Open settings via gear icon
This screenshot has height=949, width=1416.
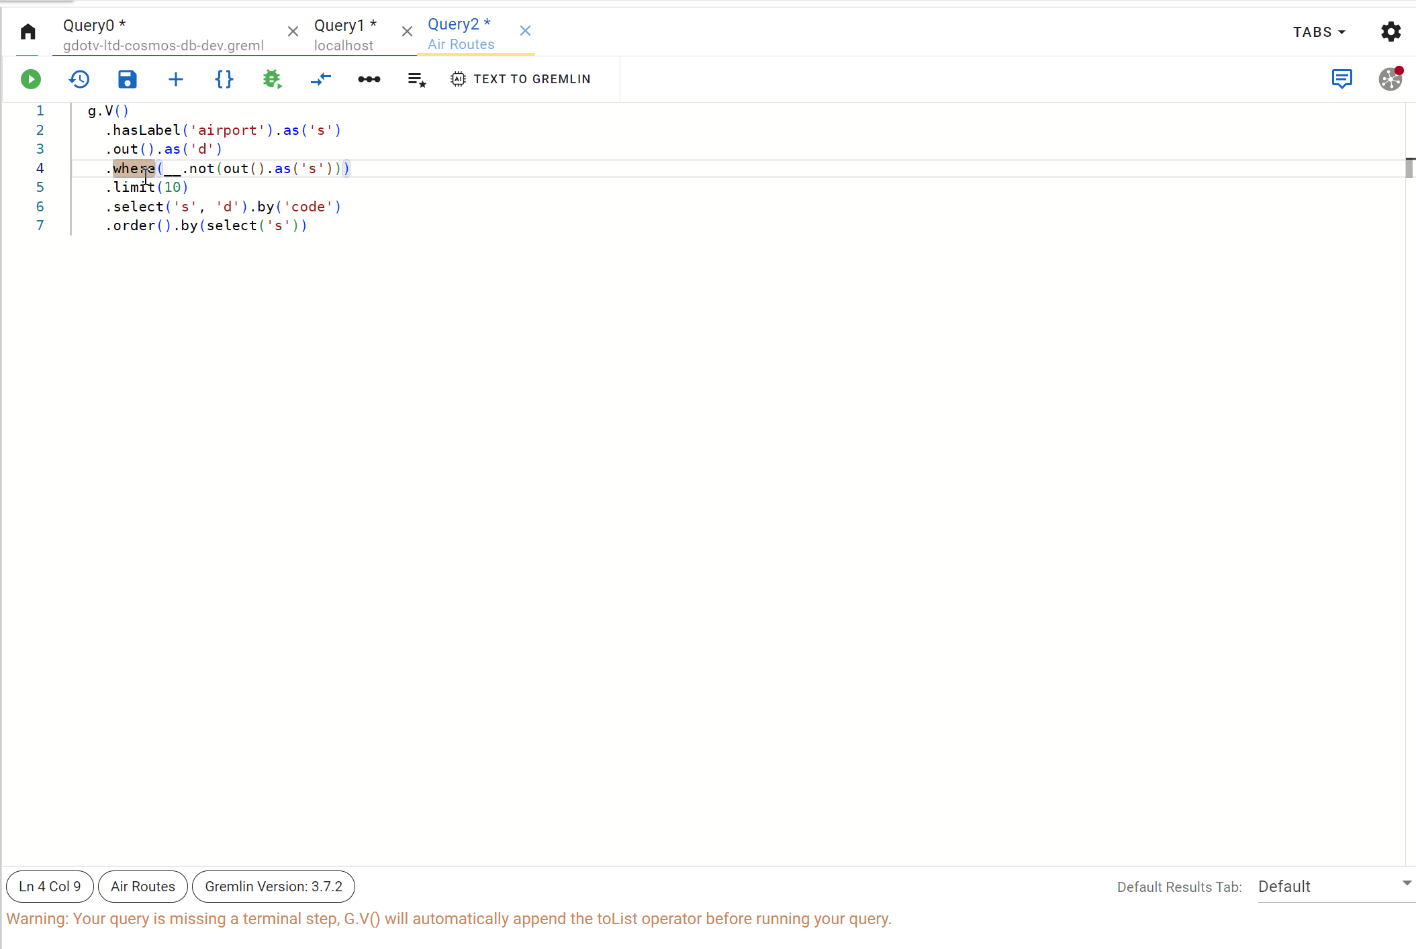click(x=1390, y=32)
